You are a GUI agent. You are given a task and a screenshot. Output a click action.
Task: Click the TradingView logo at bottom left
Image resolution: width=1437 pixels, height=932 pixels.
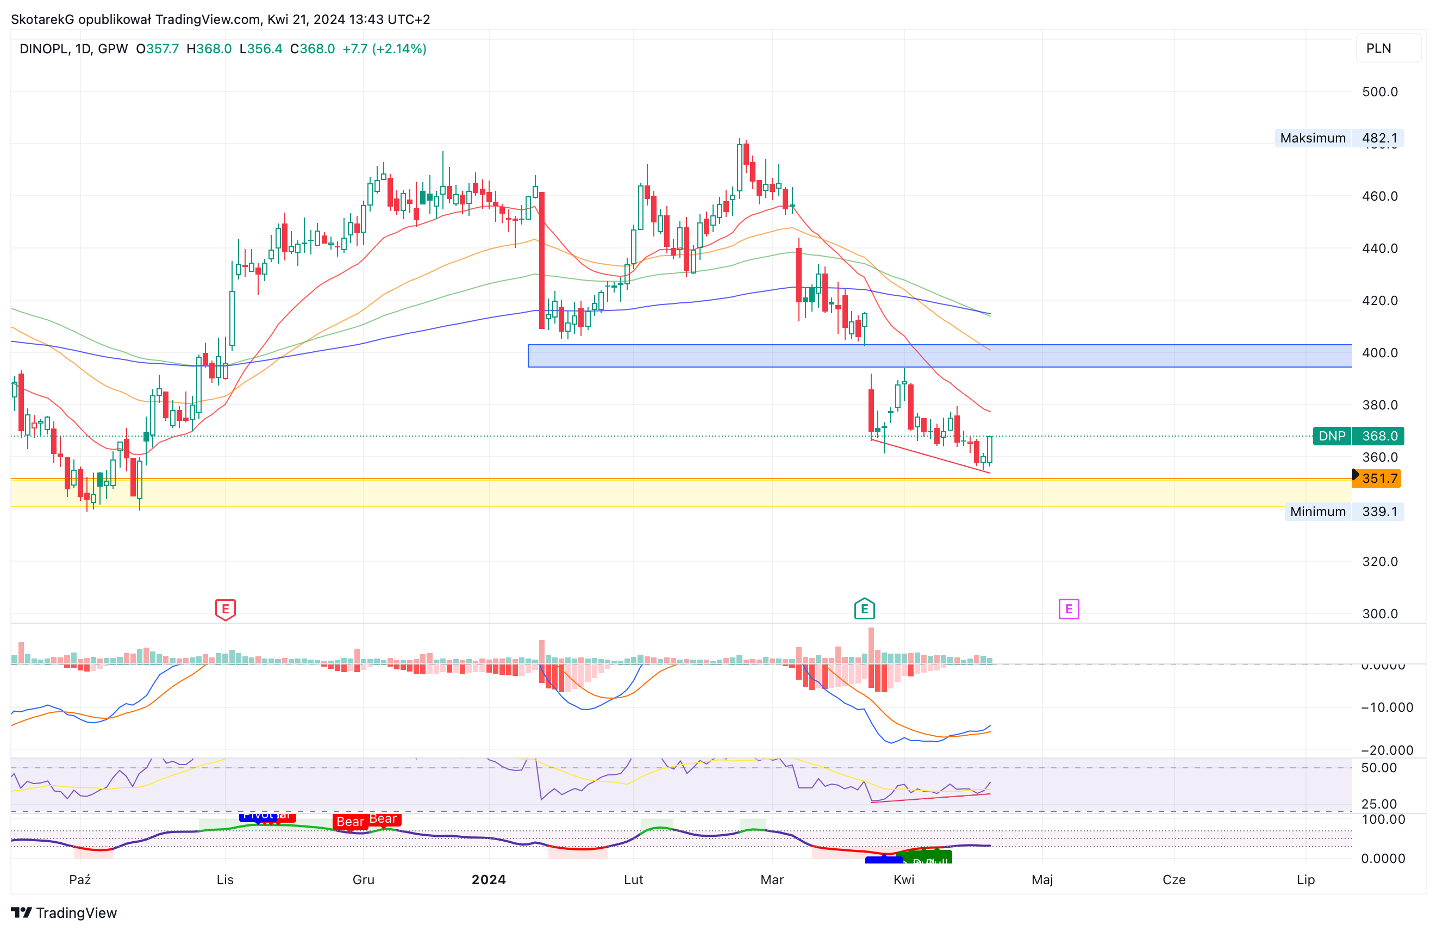[64, 912]
